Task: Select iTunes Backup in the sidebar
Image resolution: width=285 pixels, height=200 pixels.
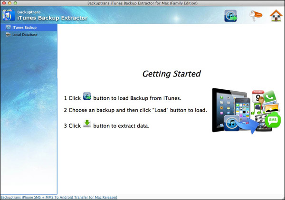Action: tap(29, 28)
